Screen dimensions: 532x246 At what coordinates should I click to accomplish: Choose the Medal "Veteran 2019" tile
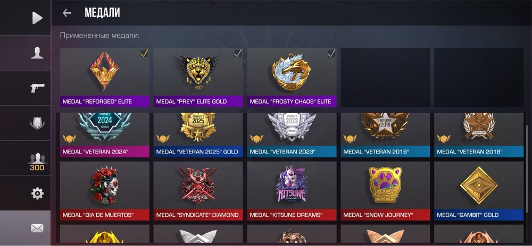pos(385,135)
